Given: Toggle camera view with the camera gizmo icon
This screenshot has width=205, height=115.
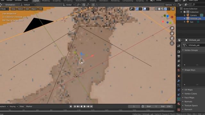Looking at the screenshot, I should 172,38.
